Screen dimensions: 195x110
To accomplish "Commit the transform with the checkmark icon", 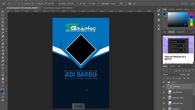I will (x=134, y=4).
